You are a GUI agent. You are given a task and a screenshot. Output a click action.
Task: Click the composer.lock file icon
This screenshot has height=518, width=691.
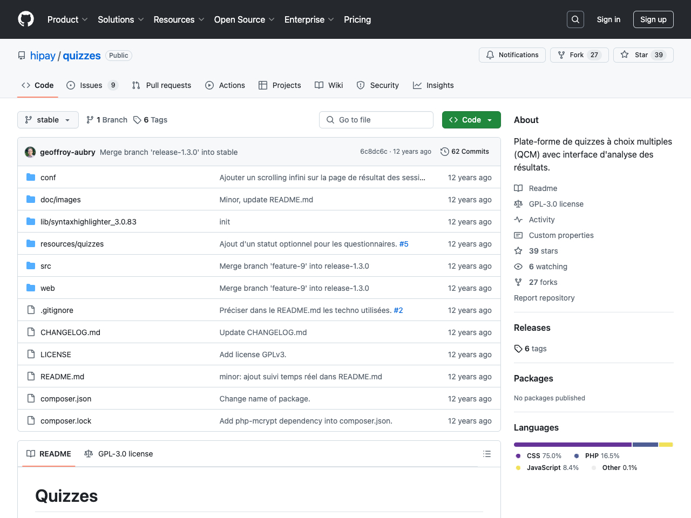(31, 420)
